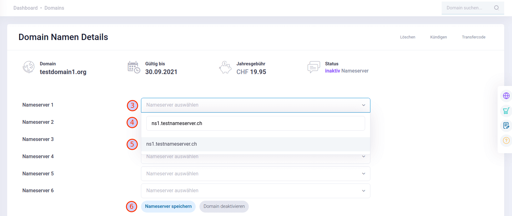Go to Dashboard breadcrumb

pyautogui.click(x=25, y=8)
